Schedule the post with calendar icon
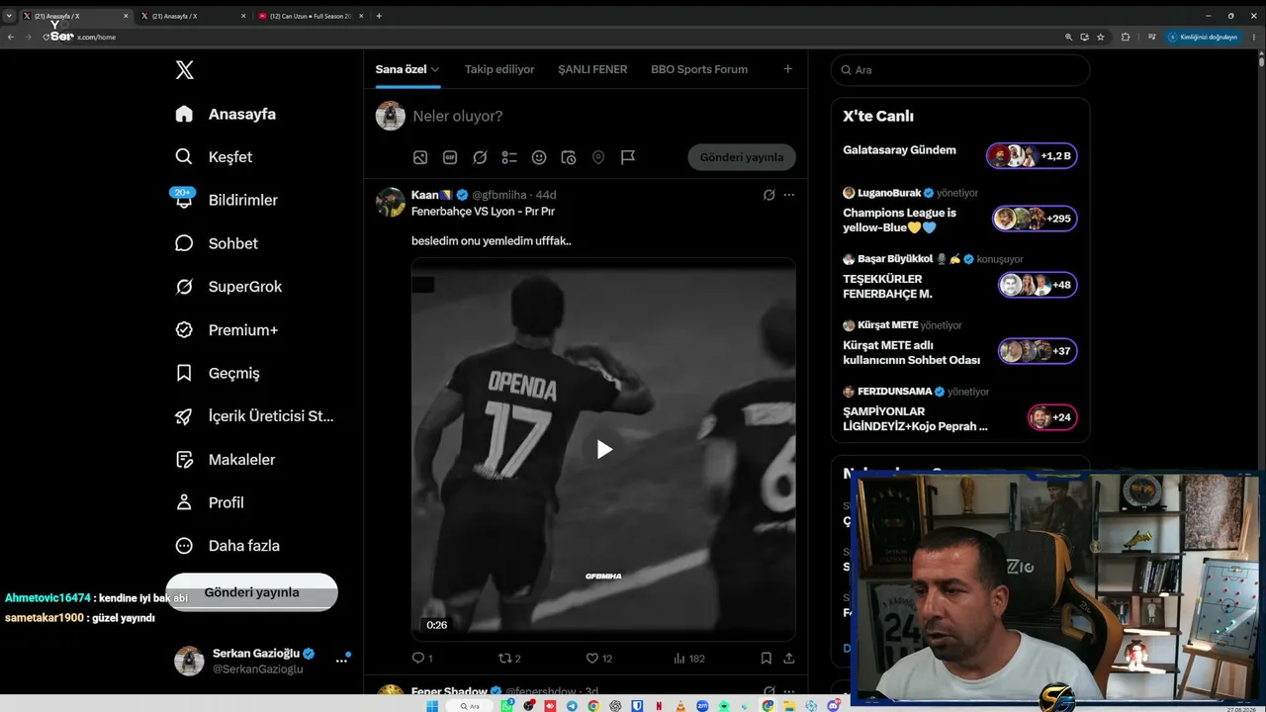Screen dimensions: 1266x712 coord(569,157)
